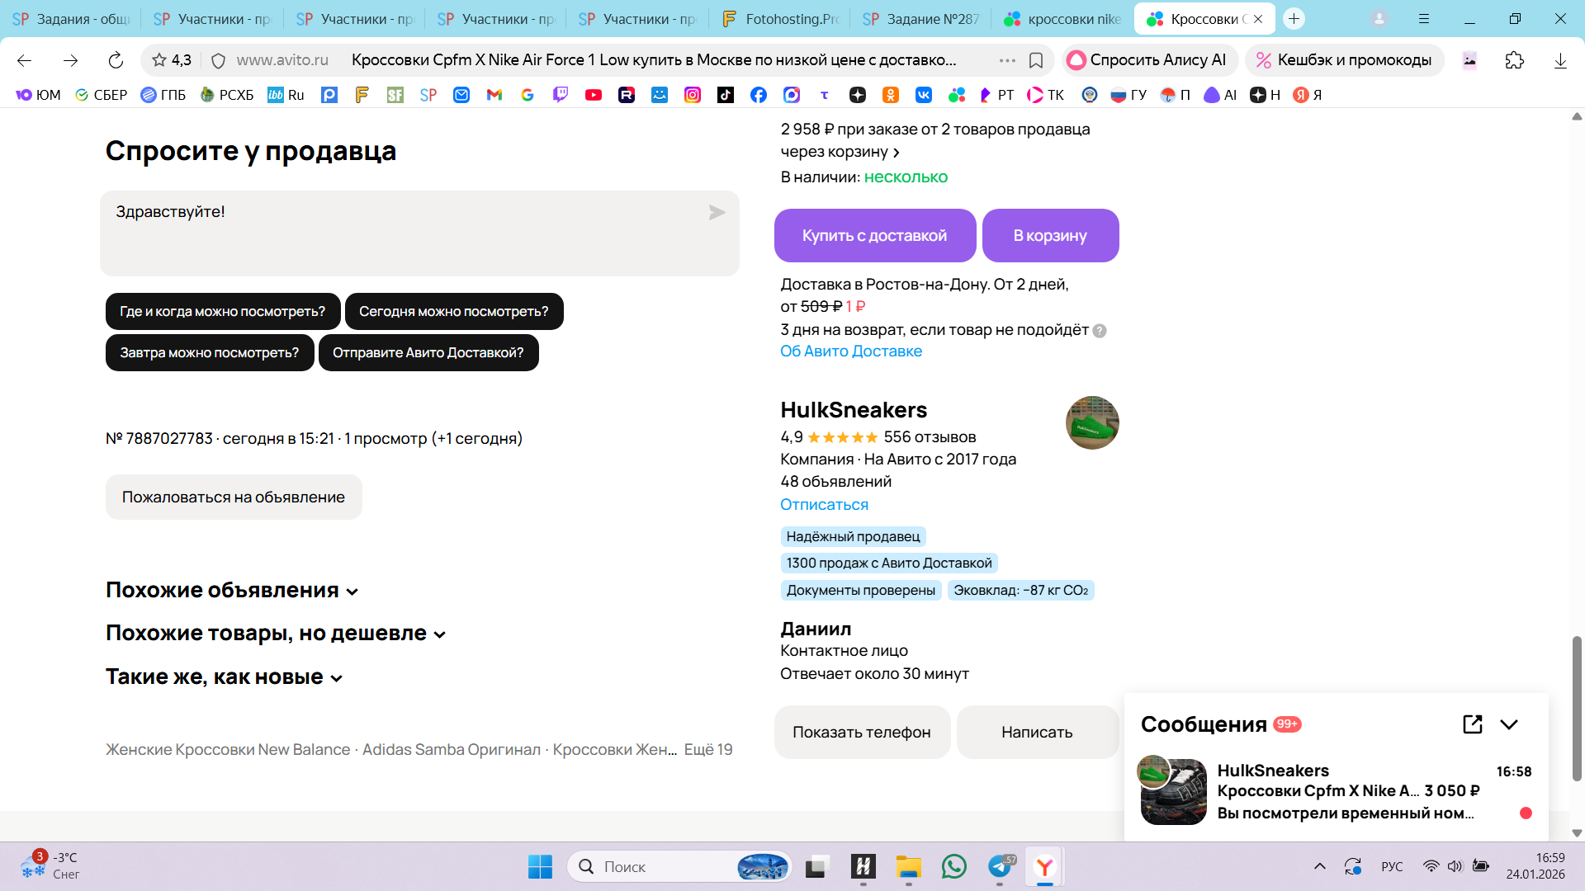Click the return policy question mark icon
Viewport: 1585px width, 891px height.
click(1100, 331)
